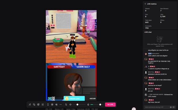
Task: Select comment "7 column si python diagonal ya"
Action: [x=159, y=69]
